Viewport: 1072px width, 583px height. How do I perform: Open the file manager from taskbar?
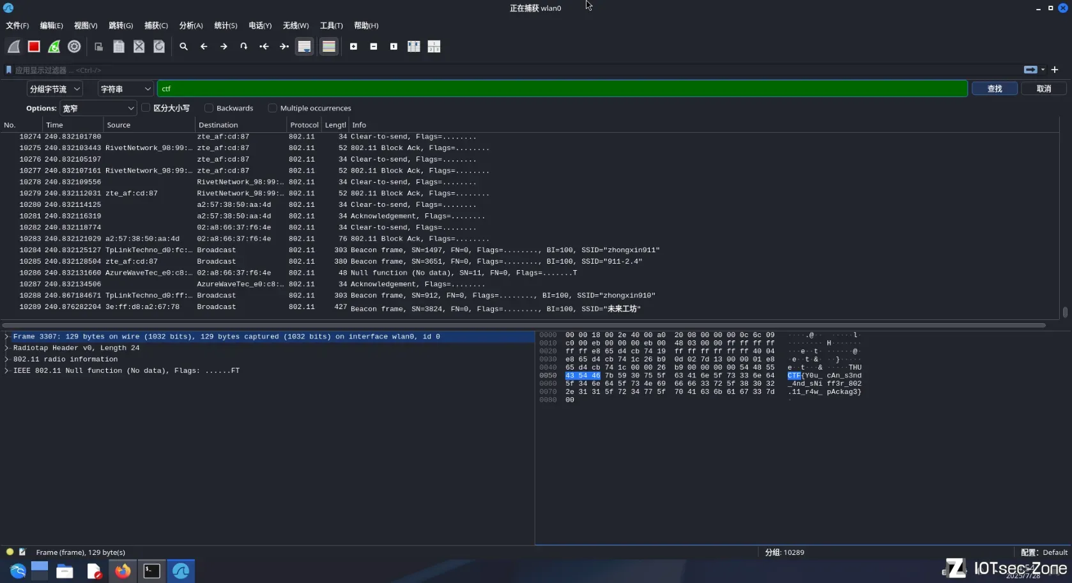pos(65,571)
